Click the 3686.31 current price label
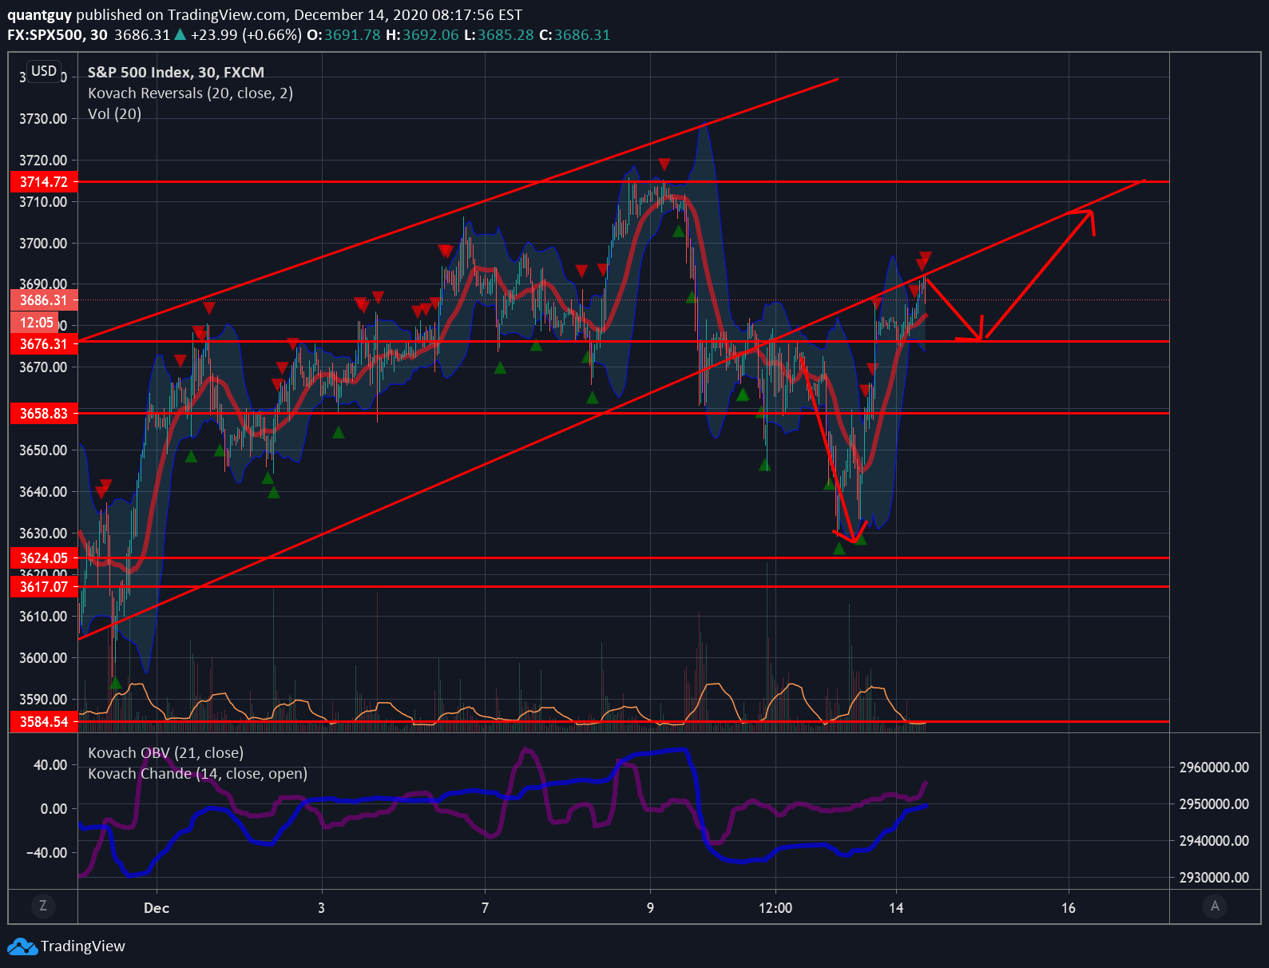The height and width of the screenshot is (968, 1269). tap(44, 300)
